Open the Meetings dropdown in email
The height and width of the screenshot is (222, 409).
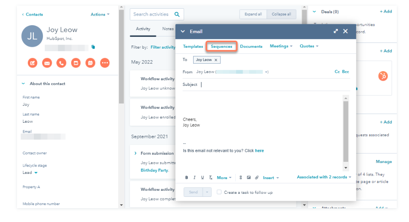(281, 46)
